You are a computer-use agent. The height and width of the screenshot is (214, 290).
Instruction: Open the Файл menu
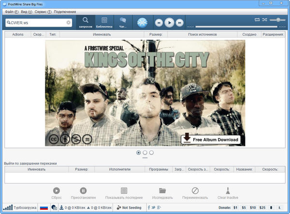coord(12,11)
